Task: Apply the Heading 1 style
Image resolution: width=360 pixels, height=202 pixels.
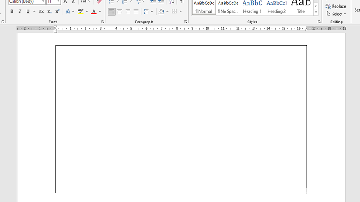Action: point(252,7)
